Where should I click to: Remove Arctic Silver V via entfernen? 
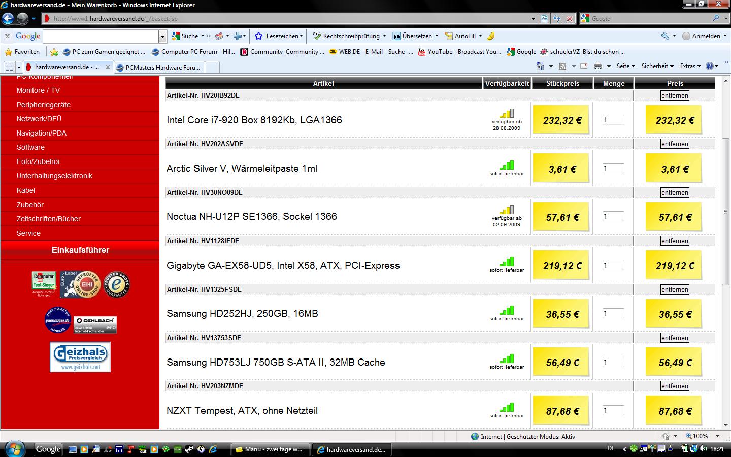point(675,144)
